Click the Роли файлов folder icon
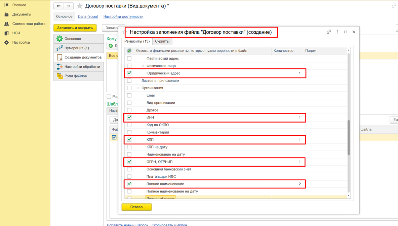Screen dimensions: 398x226 [59, 76]
